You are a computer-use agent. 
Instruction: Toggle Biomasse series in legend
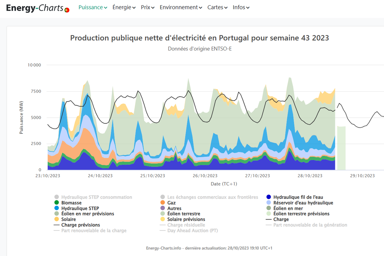click(68, 203)
